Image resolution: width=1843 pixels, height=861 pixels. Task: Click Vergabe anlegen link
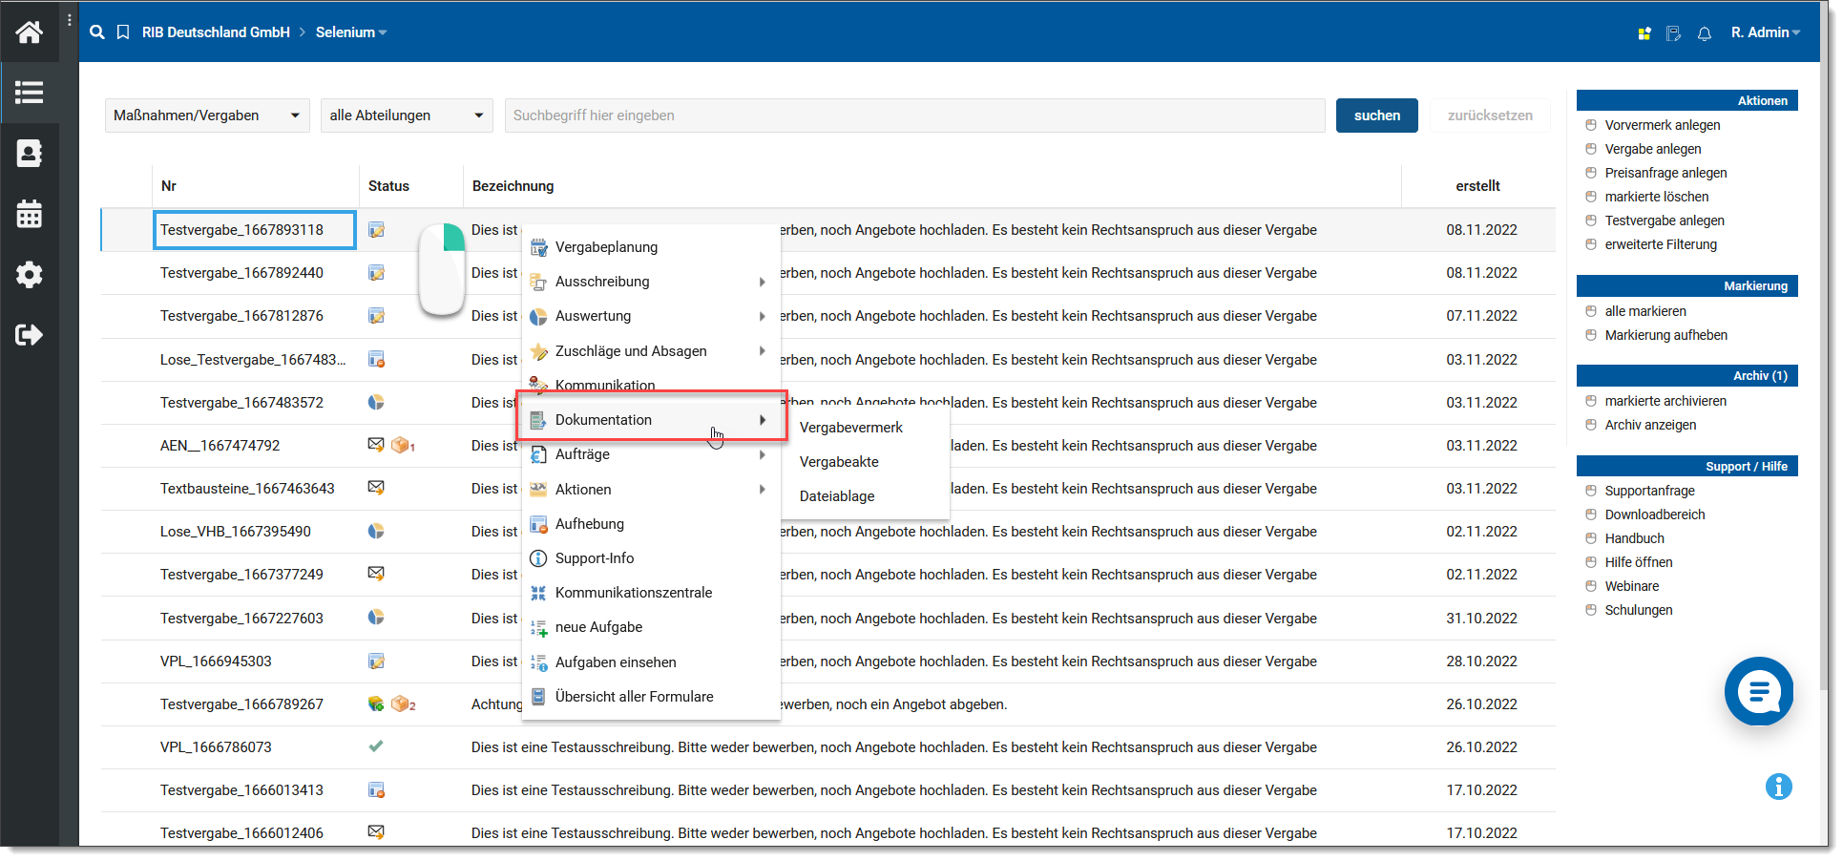[x=1653, y=149]
